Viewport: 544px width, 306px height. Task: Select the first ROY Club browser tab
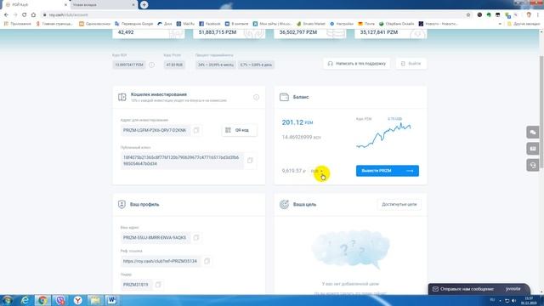tap(35, 5)
